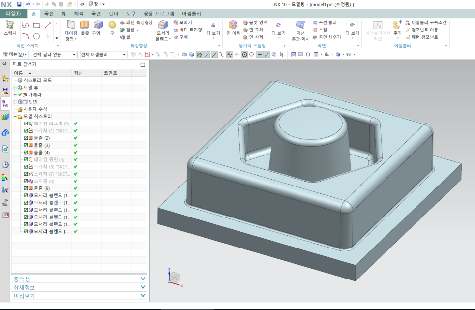475x310 pixels.
Task: Open the History clock resource tab
Action: [5, 165]
